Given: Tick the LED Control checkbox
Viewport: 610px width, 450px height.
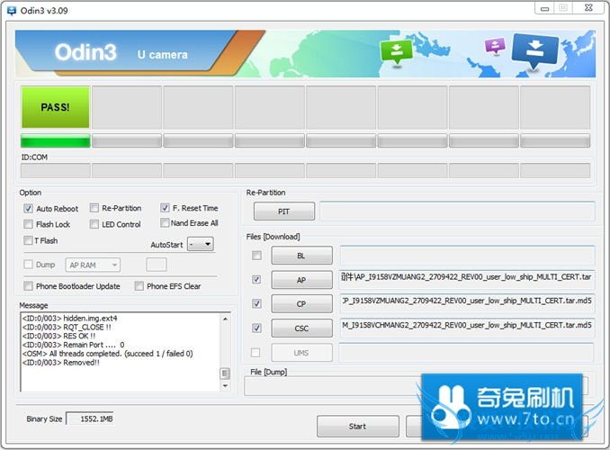Looking at the screenshot, I should pyautogui.click(x=94, y=224).
